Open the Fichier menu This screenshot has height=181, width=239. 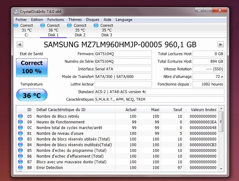21,20
